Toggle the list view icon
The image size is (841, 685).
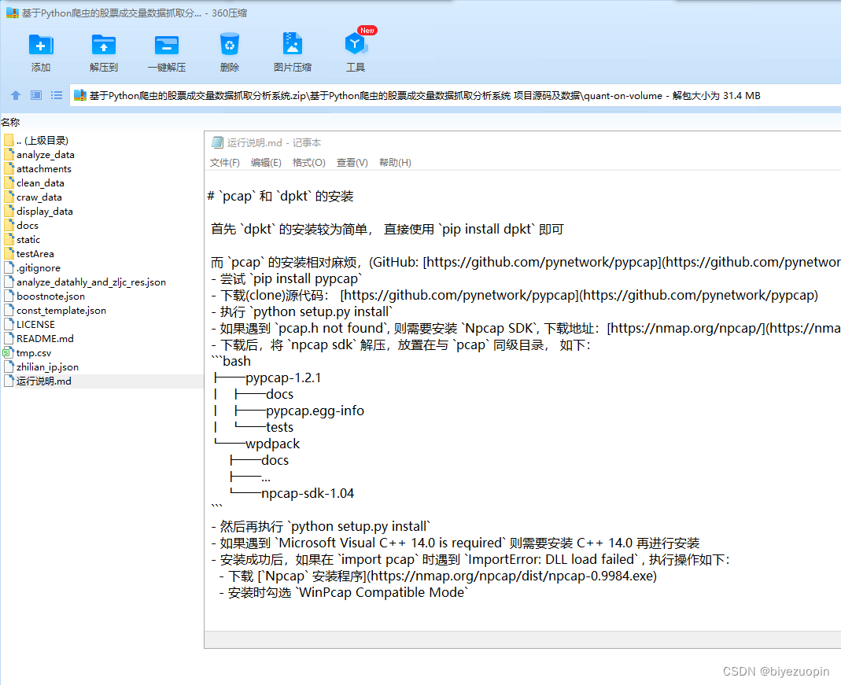click(x=56, y=95)
